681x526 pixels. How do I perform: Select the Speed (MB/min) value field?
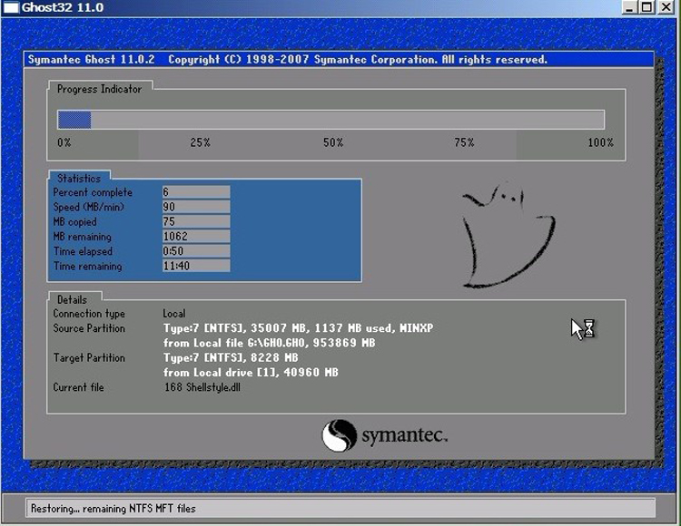[194, 207]
